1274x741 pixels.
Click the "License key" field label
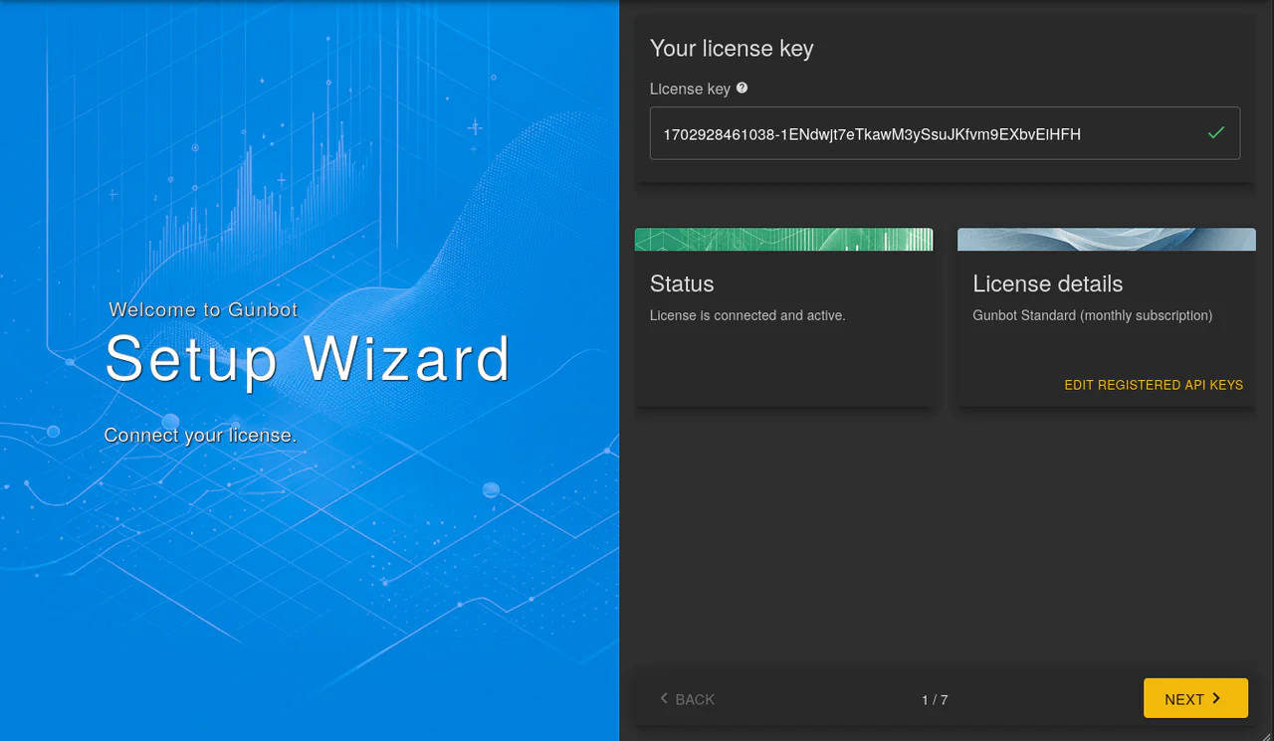tap(691, 89)
